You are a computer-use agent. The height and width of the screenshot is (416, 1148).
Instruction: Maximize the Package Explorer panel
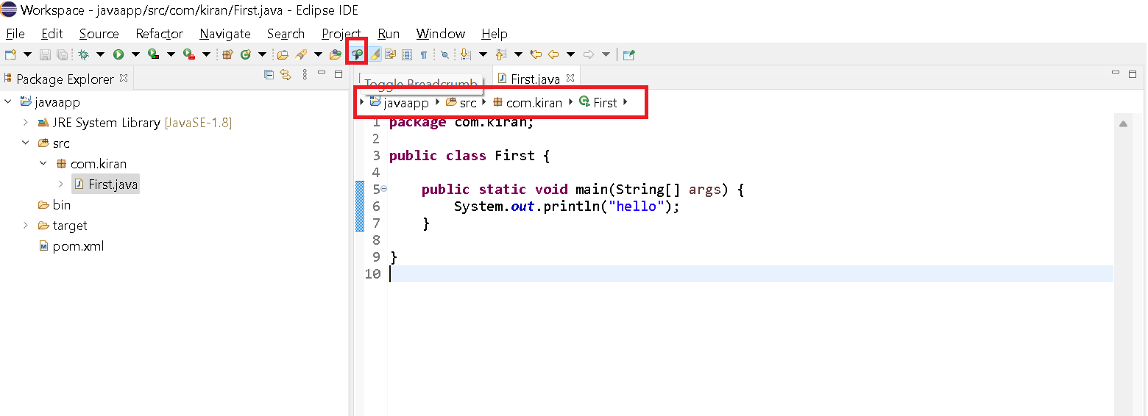click(x=339, y=74)
